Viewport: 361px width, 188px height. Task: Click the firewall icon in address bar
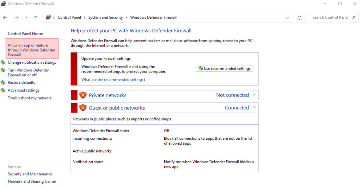point(48,17)
